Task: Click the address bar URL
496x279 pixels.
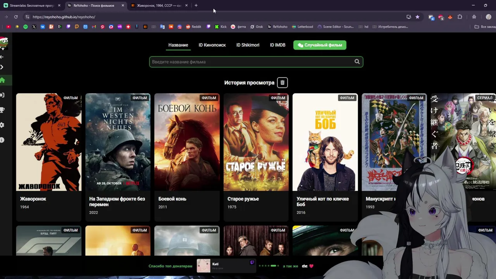Action: pos(64,17)
